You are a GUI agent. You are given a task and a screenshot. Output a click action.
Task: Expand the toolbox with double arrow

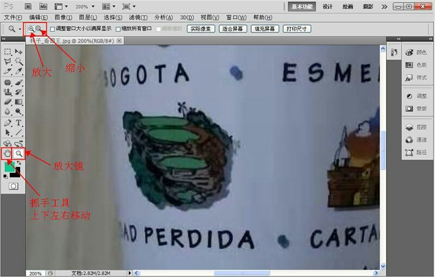(x=4, y=39)
